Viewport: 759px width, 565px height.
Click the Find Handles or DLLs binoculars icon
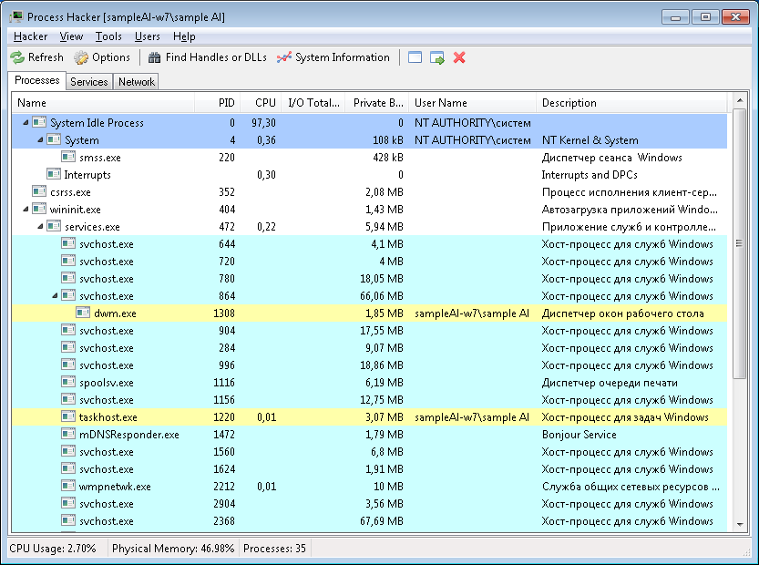pos(155,57)
